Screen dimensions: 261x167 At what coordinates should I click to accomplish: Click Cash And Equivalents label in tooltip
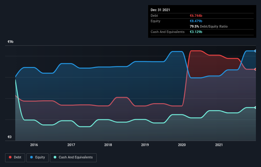(x=168, y=32)
